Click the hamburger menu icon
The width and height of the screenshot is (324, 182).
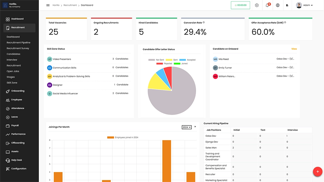point(48,5)
